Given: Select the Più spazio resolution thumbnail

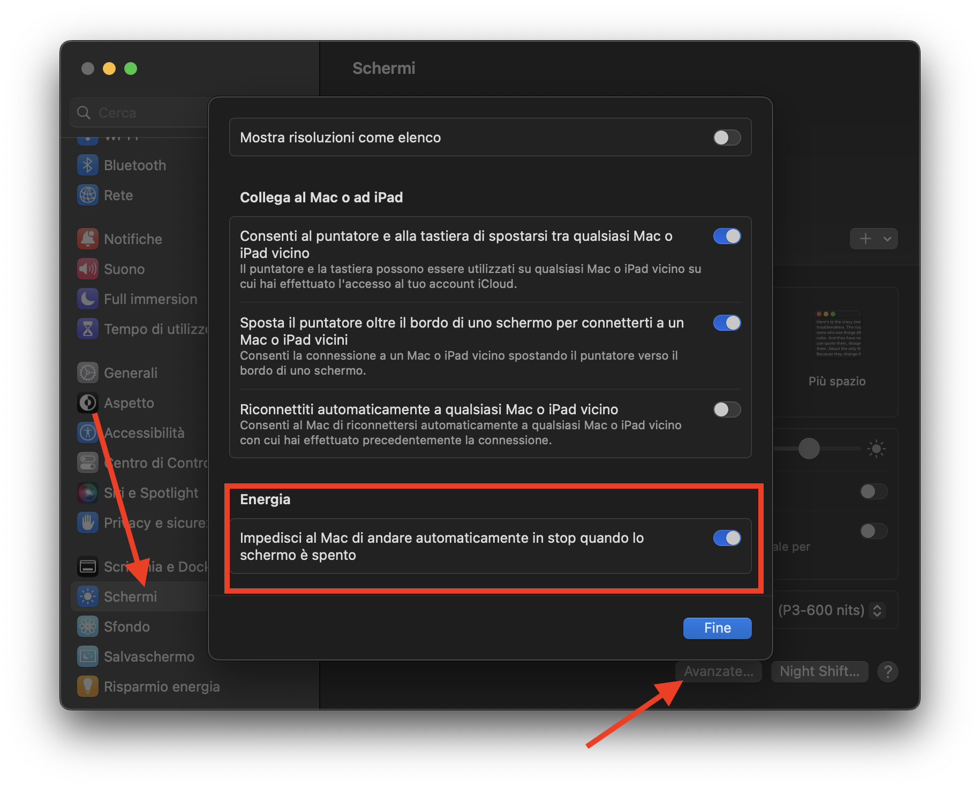Looking at the screenshot, I should coord(838,334).
